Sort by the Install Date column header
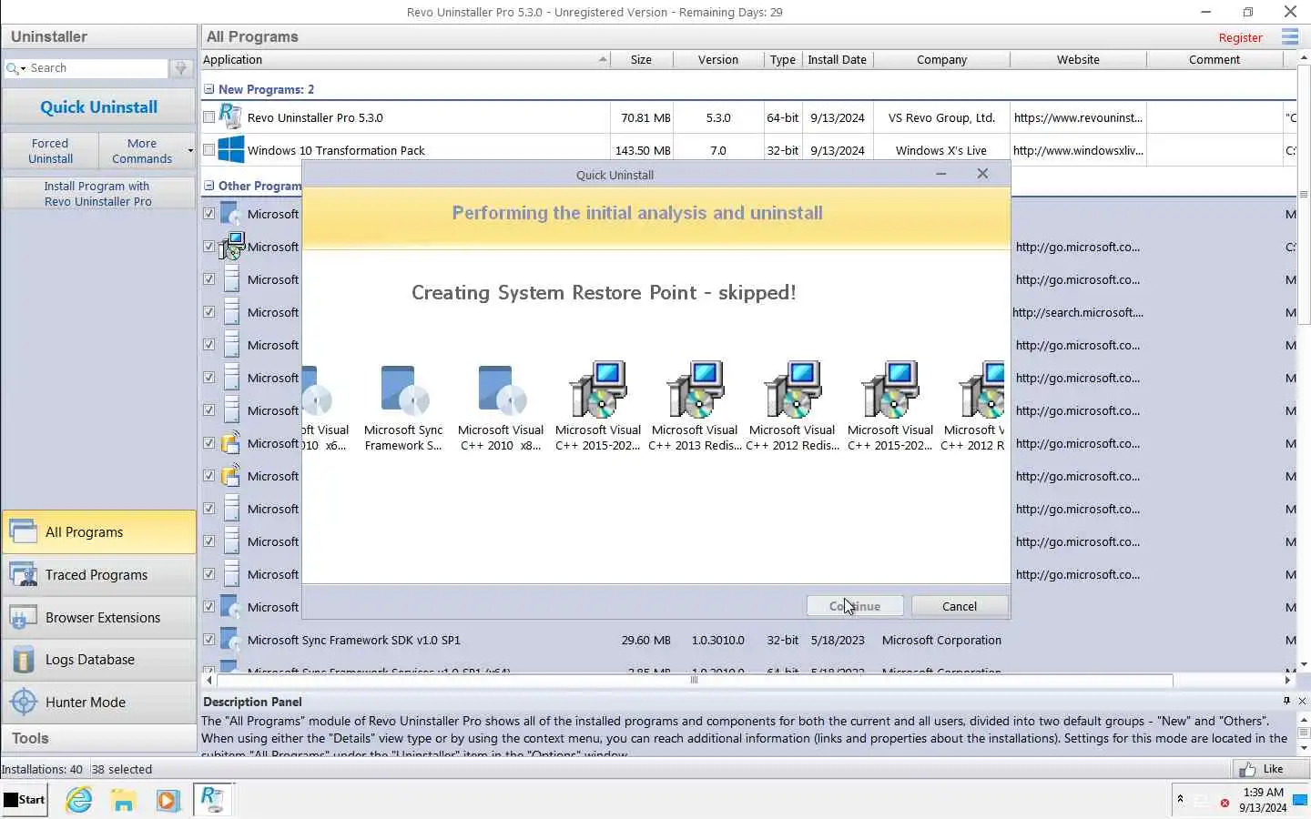1311x819 pixels. tap(837, 59)
